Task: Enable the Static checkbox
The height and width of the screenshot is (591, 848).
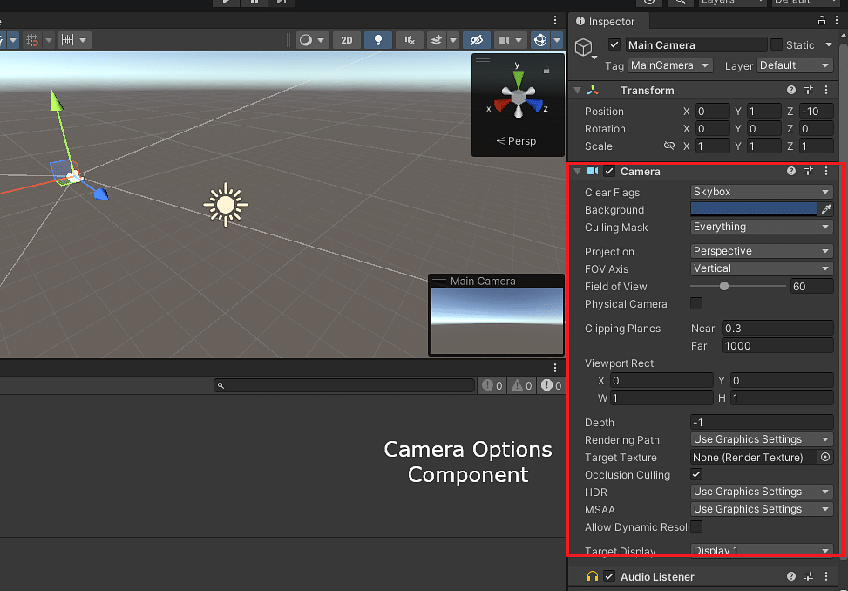Action: coord(777,44)
